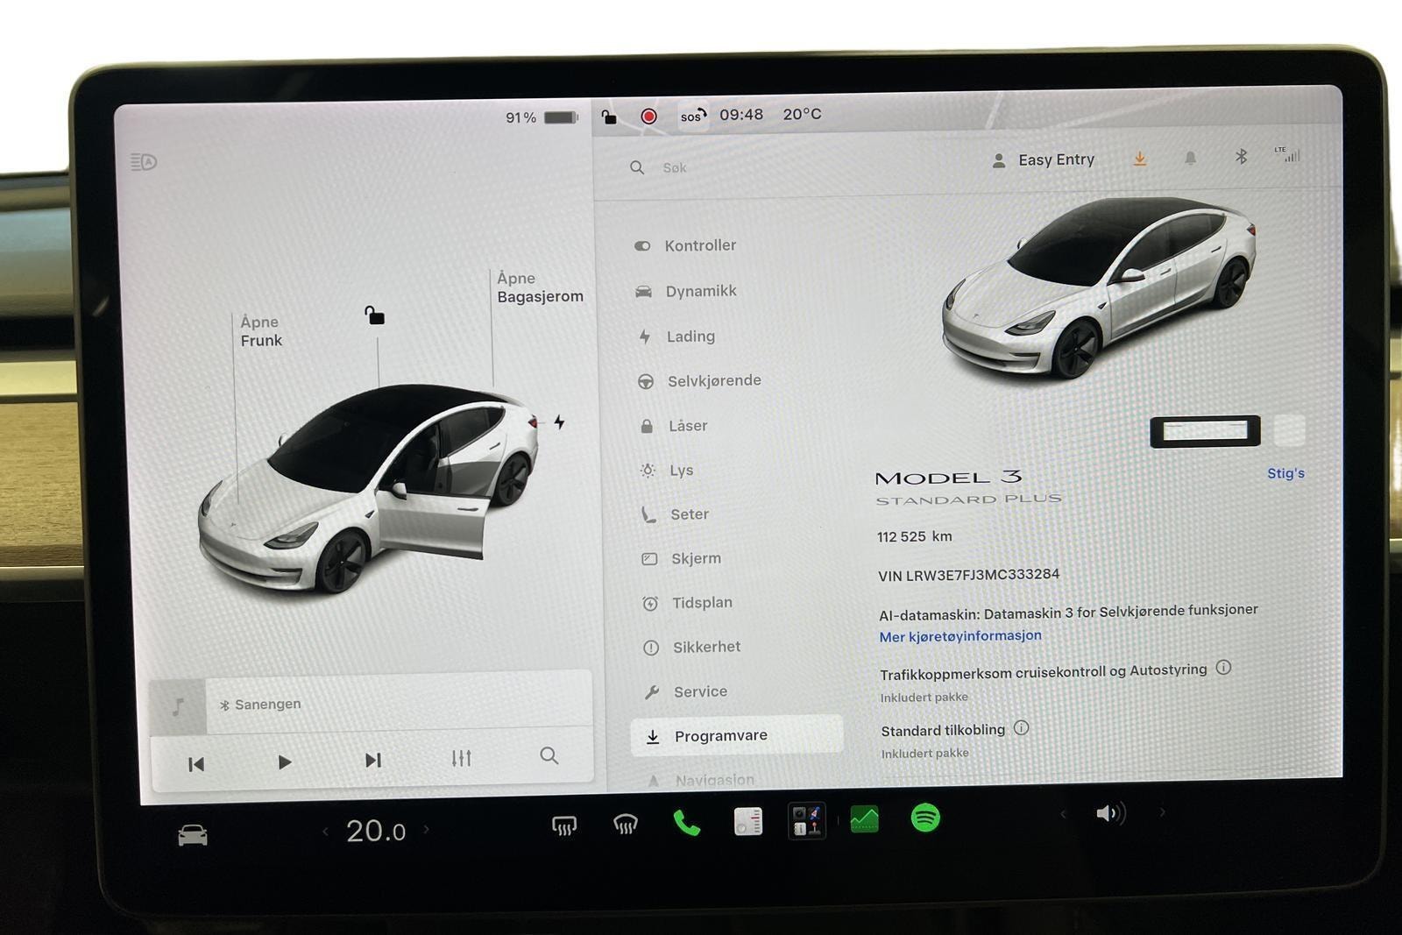The image size is (1402, 935).
Task: Tap the Stig's vehicle name link
Action: tap(1285, 473)
